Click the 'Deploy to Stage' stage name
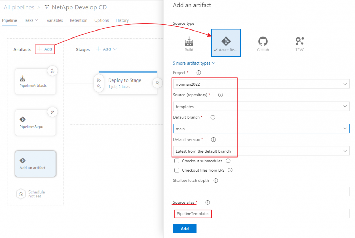355x238 pixels. [x=124, y=80]
